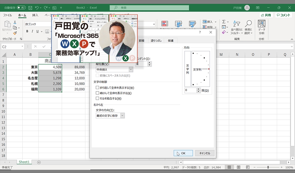Open the number format dropdown arrow
This screenshot has width=295, height=173.
(x=154, y=24)
